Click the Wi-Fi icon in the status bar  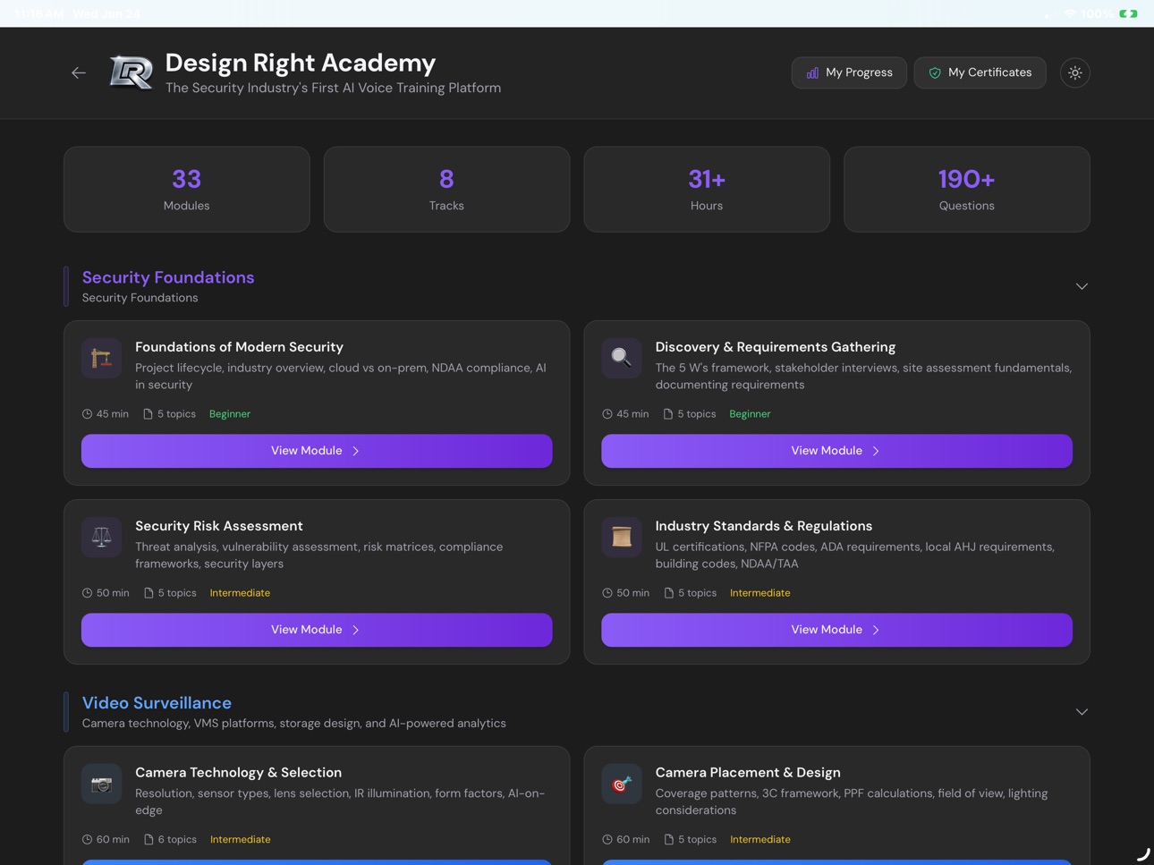(x=1070, y=13)
